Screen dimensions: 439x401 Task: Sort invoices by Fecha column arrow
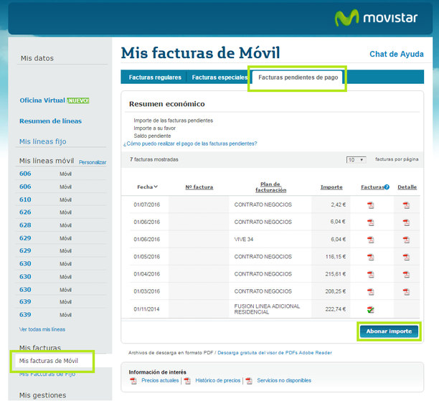156,187
